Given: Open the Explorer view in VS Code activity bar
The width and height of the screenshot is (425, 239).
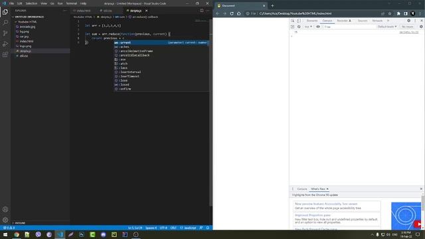Looking at the screenshot, I should point(5,12).
